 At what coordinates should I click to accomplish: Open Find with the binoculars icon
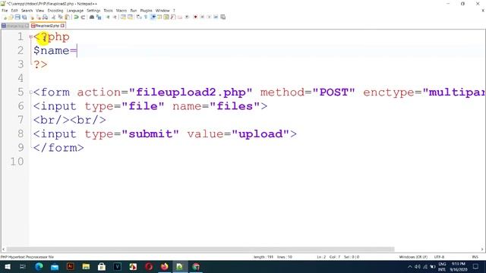tap(92, 17)
